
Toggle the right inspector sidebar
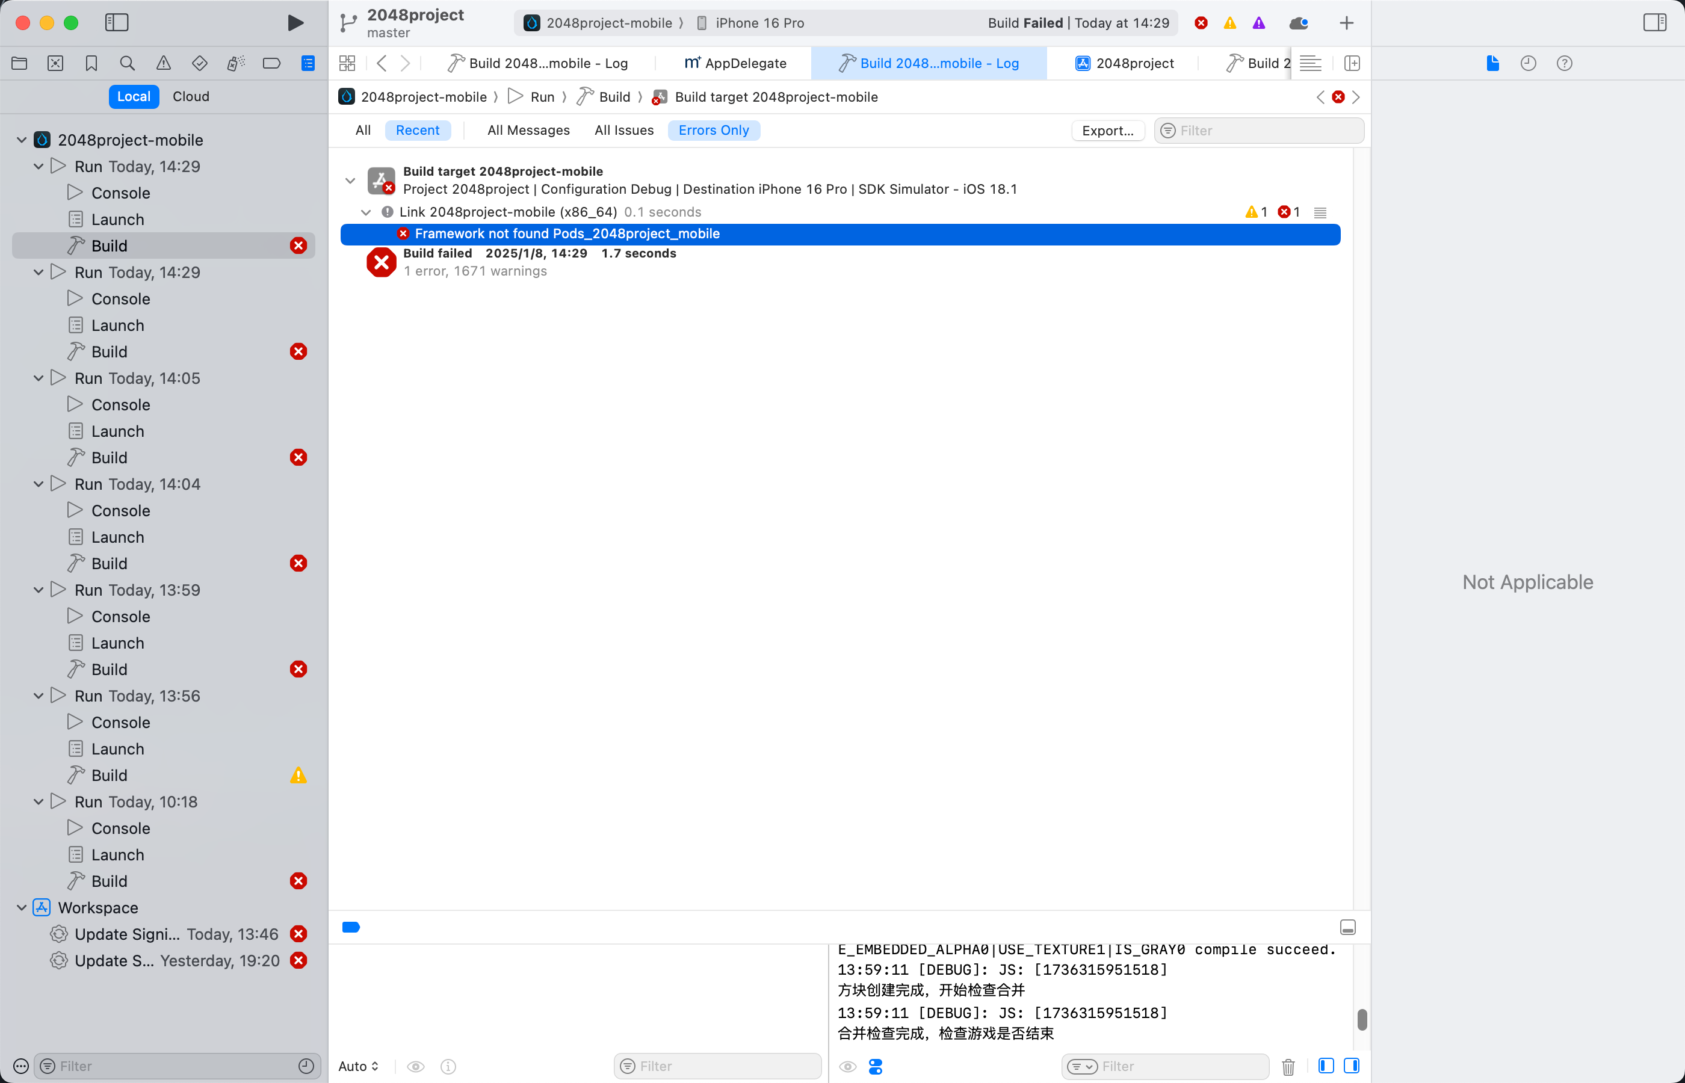pos(1654,22)
